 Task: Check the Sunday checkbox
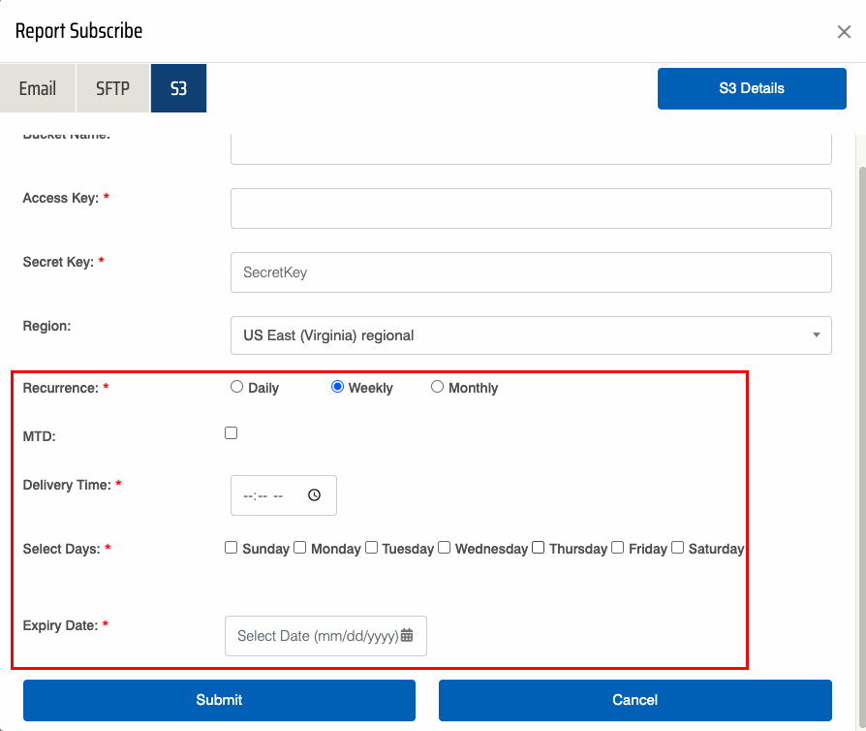coord(231,548)
